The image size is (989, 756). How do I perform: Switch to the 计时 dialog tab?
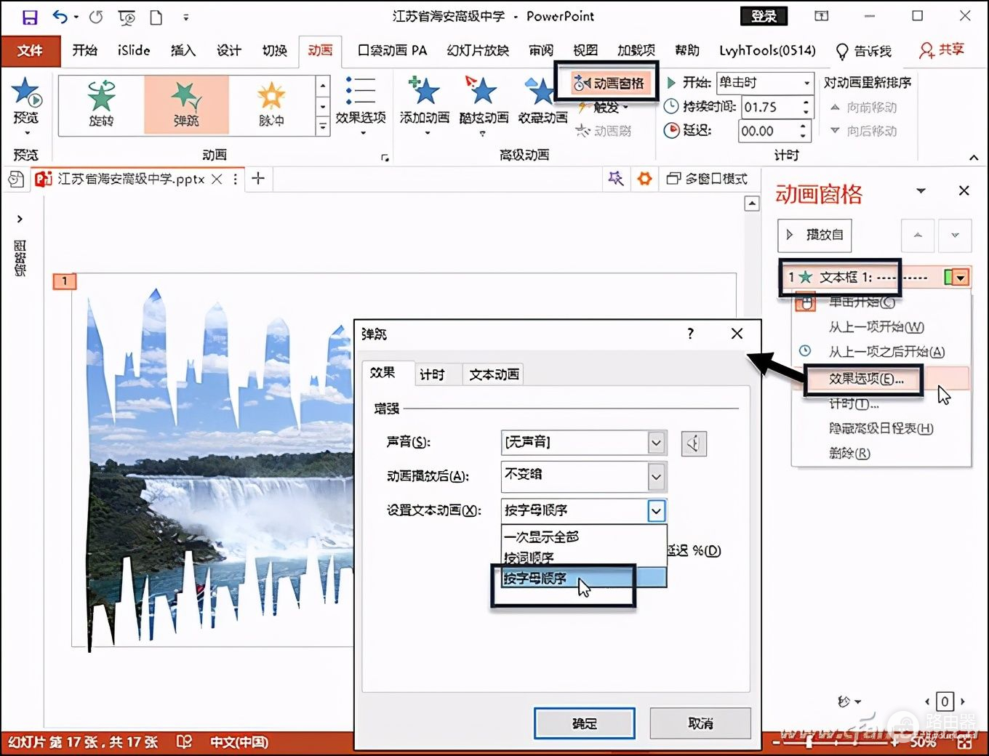432,374
